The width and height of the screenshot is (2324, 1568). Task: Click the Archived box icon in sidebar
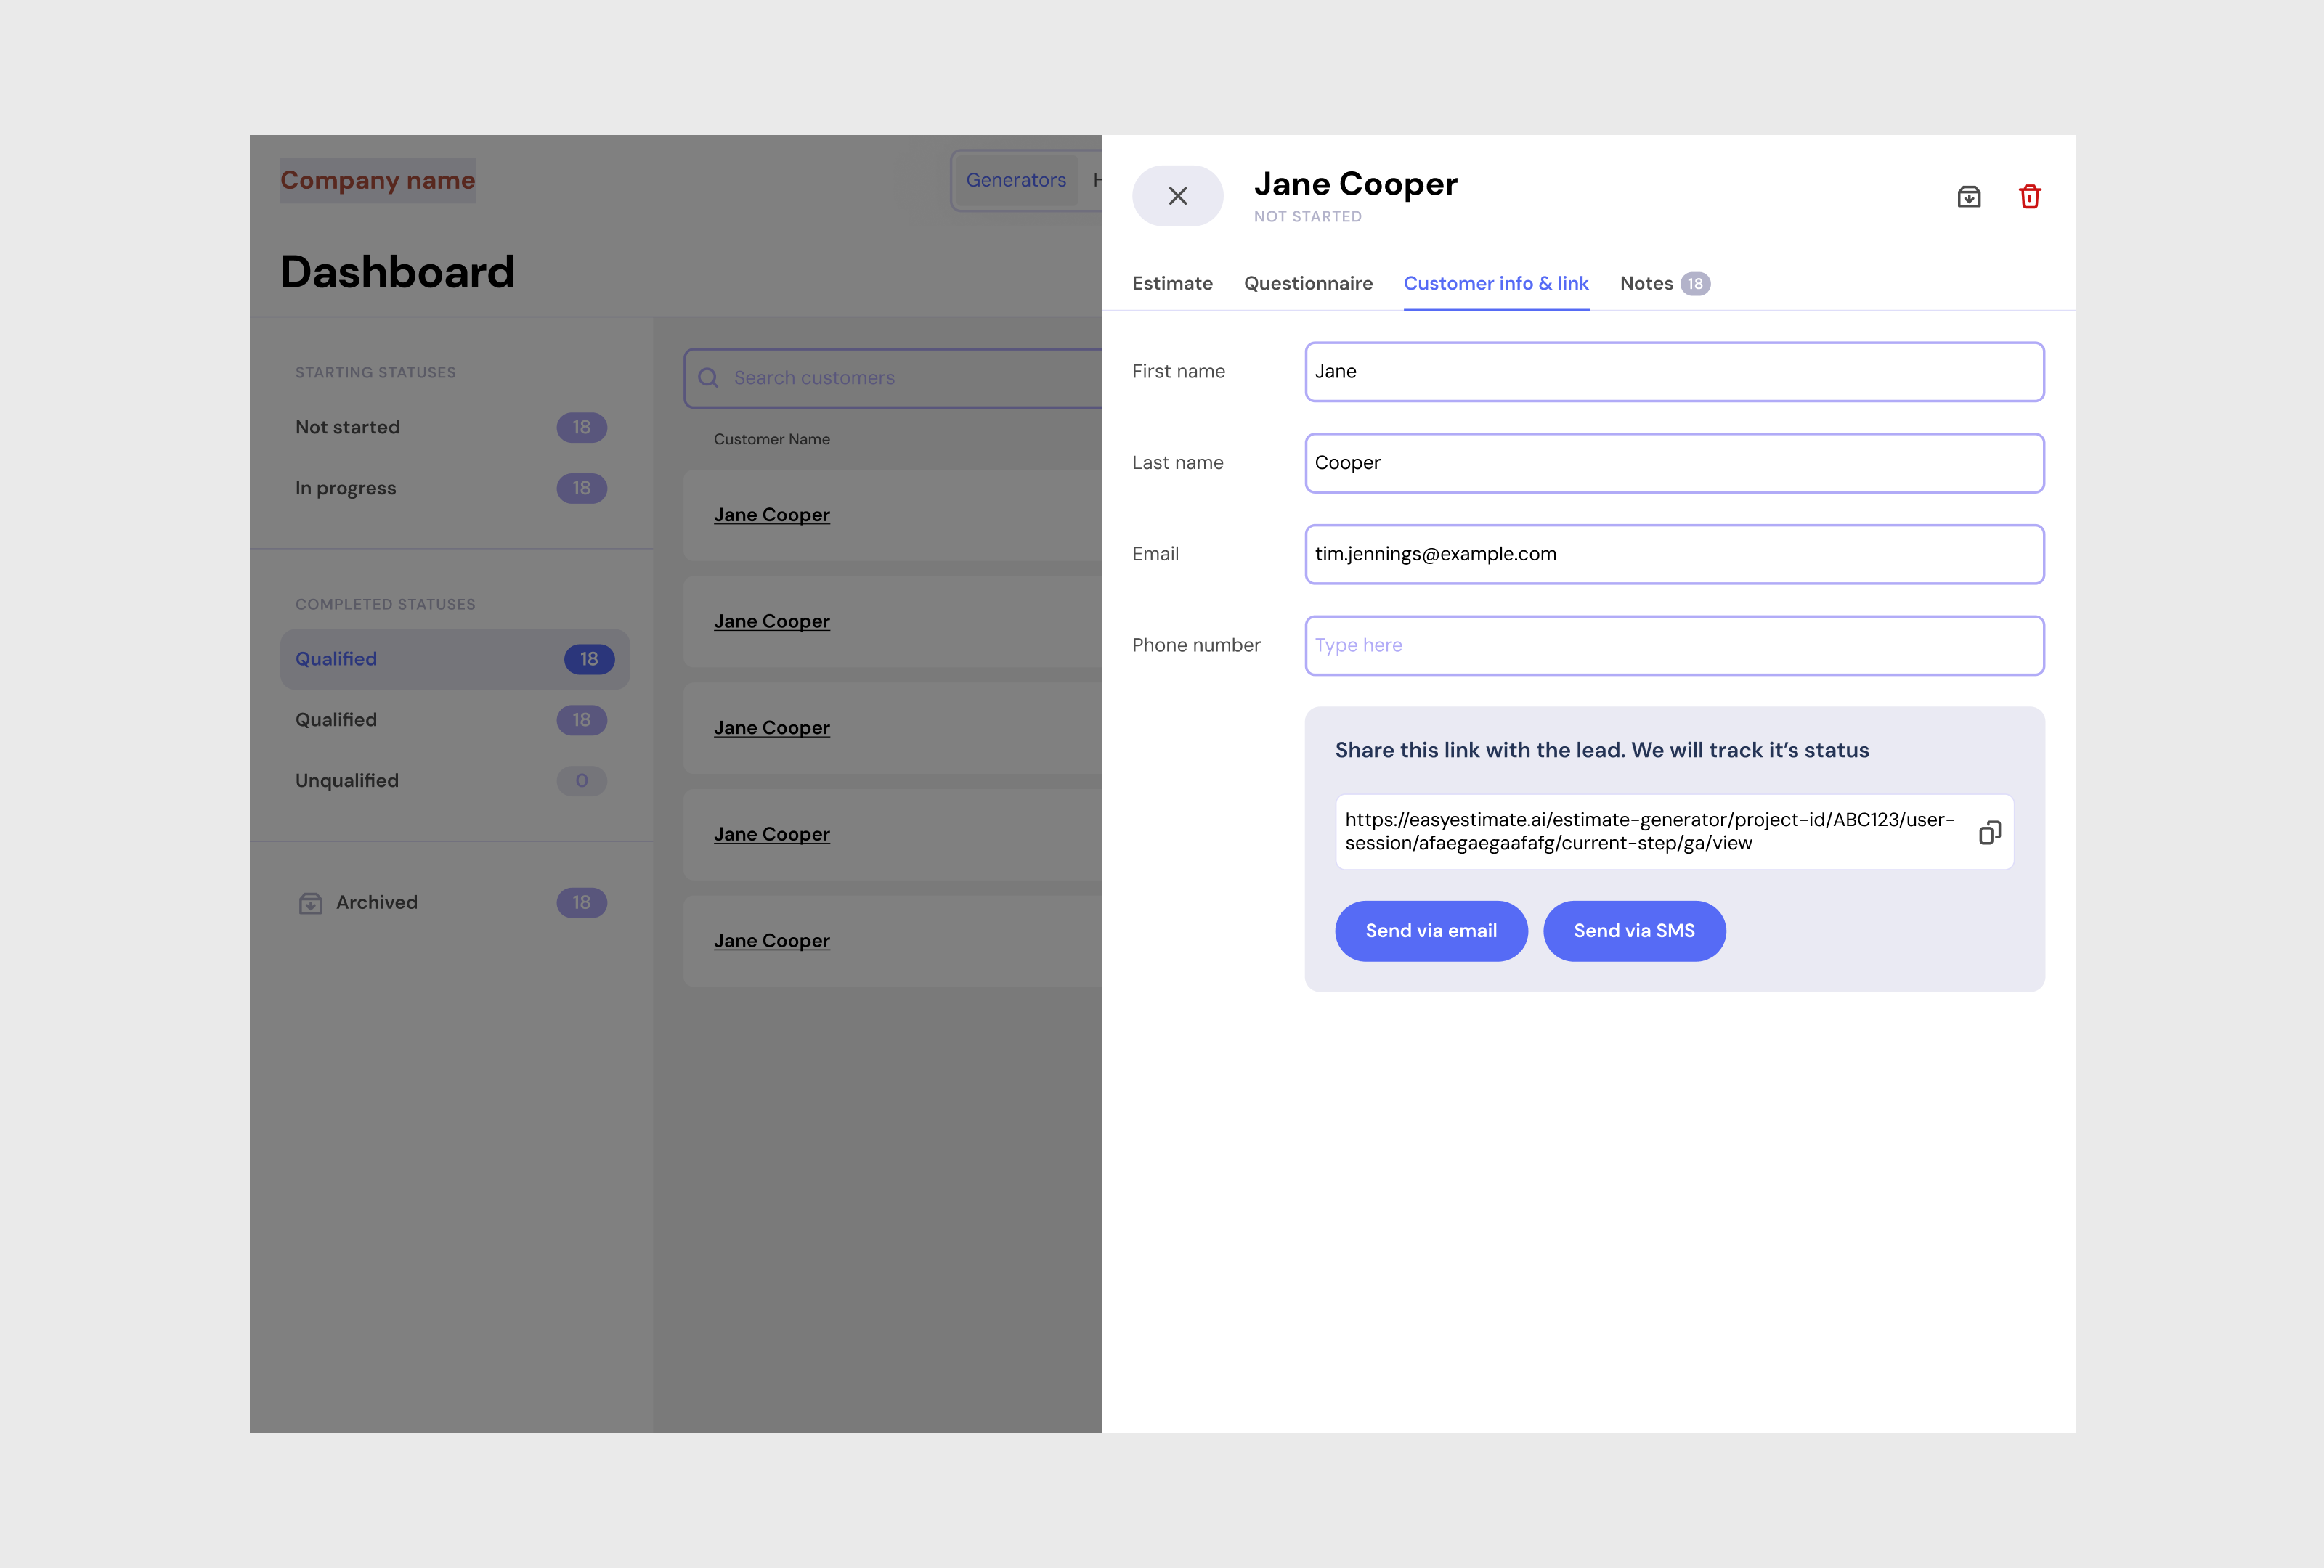(x=310, y=904)
